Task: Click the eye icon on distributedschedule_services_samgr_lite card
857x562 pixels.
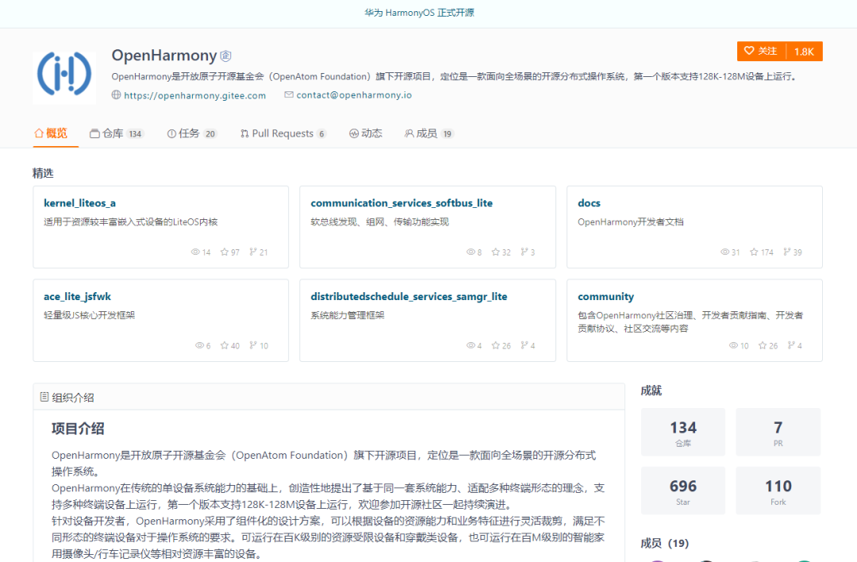Action: coord(471,345)
